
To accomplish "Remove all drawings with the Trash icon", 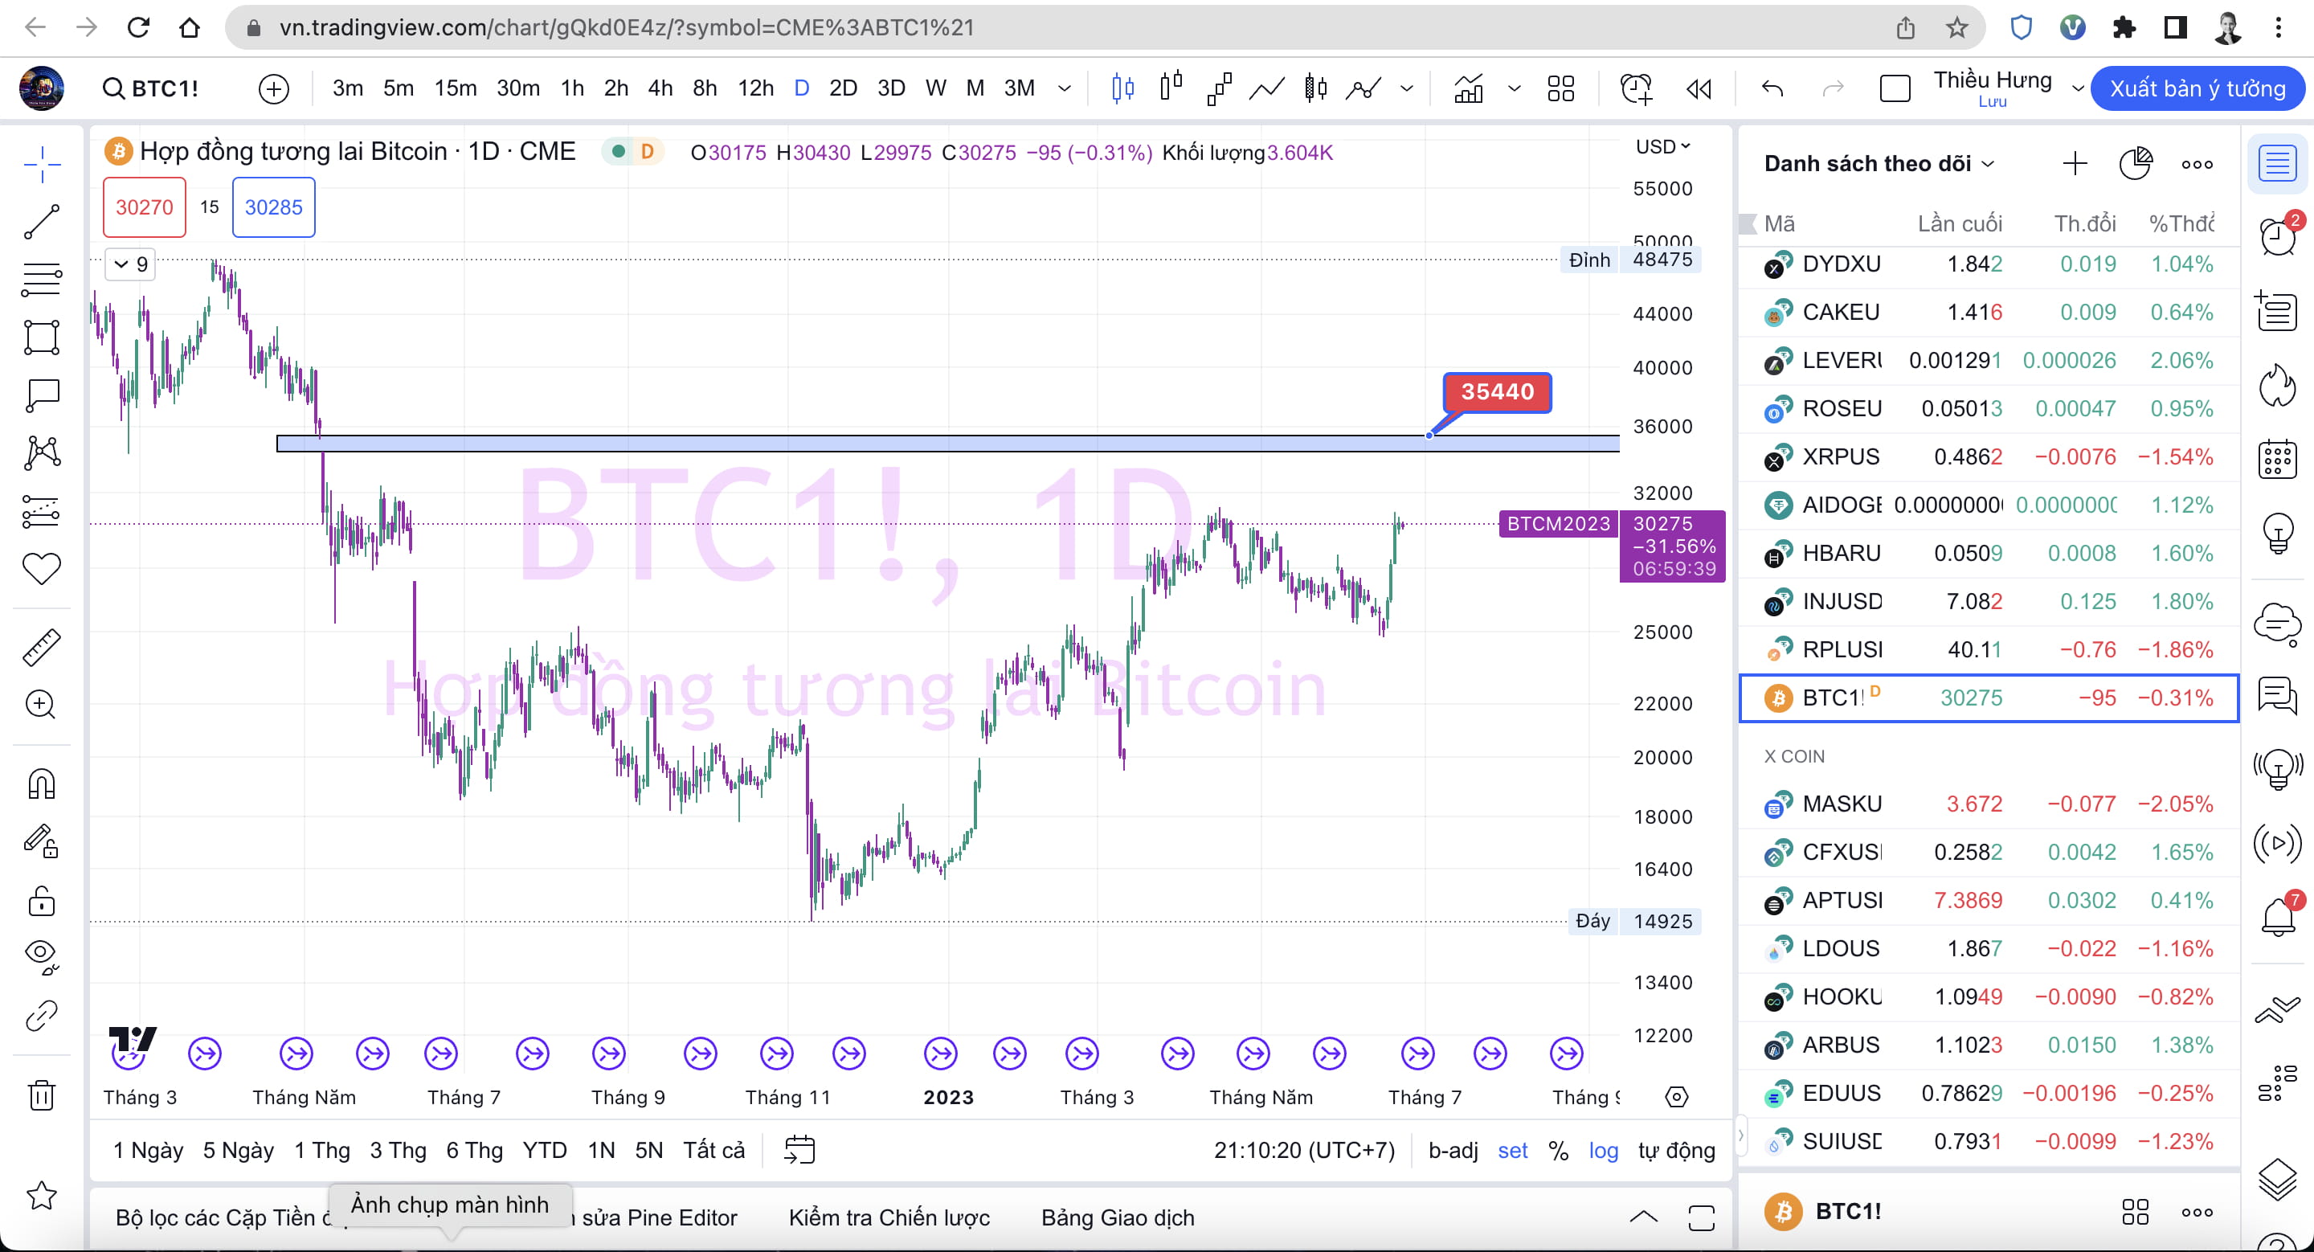I will (x=41, y=1094).
